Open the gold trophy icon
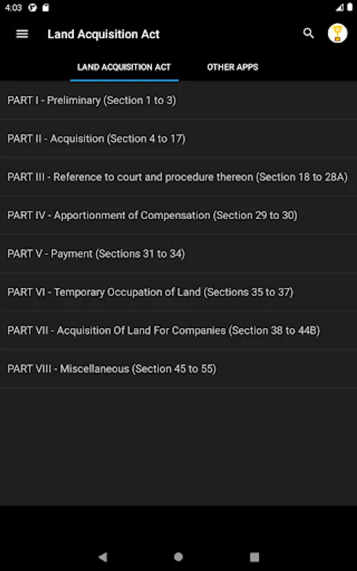This screenshot has height=571, width=357. (337, 34)
